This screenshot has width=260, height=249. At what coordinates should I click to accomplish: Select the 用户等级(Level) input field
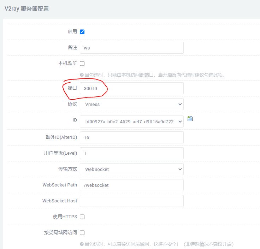point(132,153)
